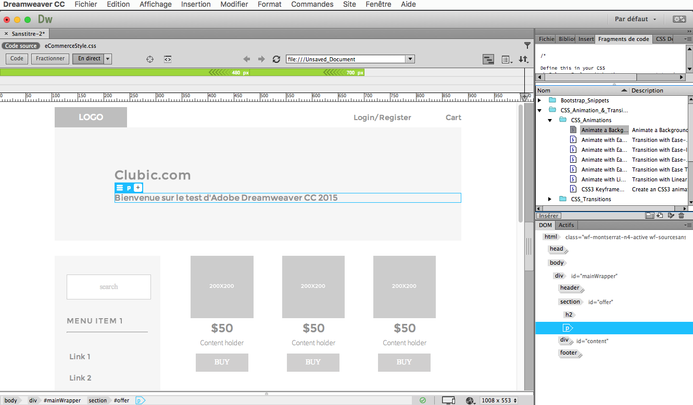The width and height of the screenshot is (693, 405).
Task: Expand the Bootstrap_Snippets folder
Action: coord(540,100)
